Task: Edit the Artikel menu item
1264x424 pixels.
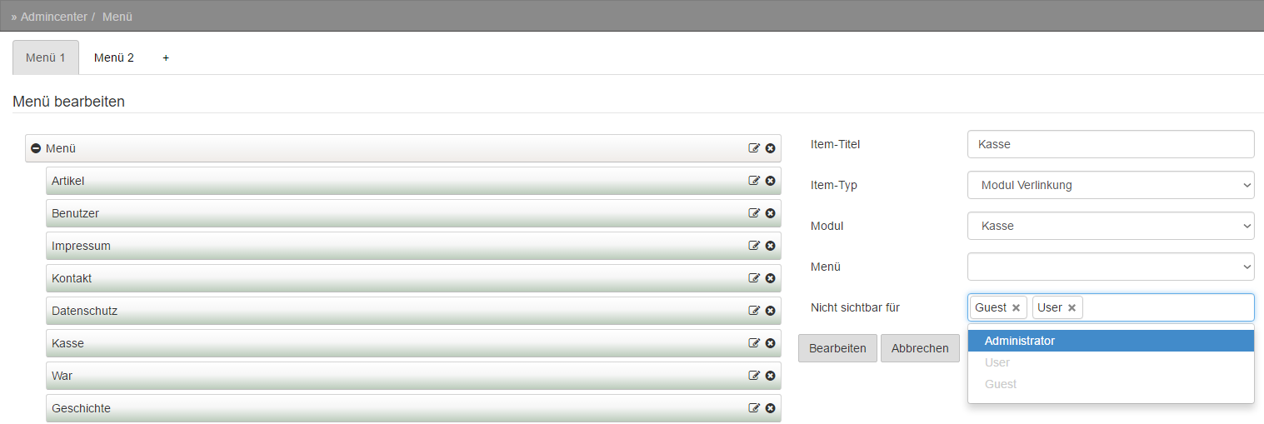Action: pyautogui.click(x=754, y=181)
